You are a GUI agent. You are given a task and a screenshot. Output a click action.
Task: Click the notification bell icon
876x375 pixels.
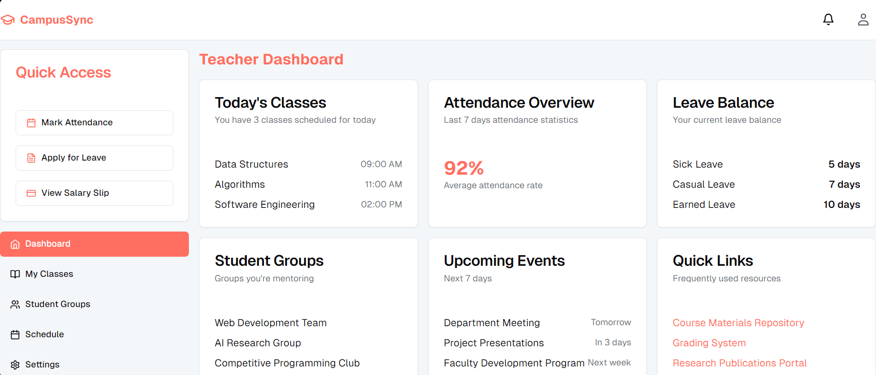click(x=828, y=20)
